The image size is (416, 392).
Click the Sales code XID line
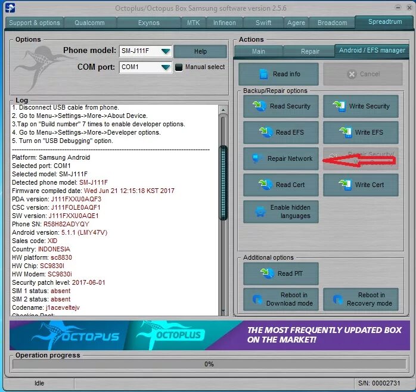tap(35, 241)
